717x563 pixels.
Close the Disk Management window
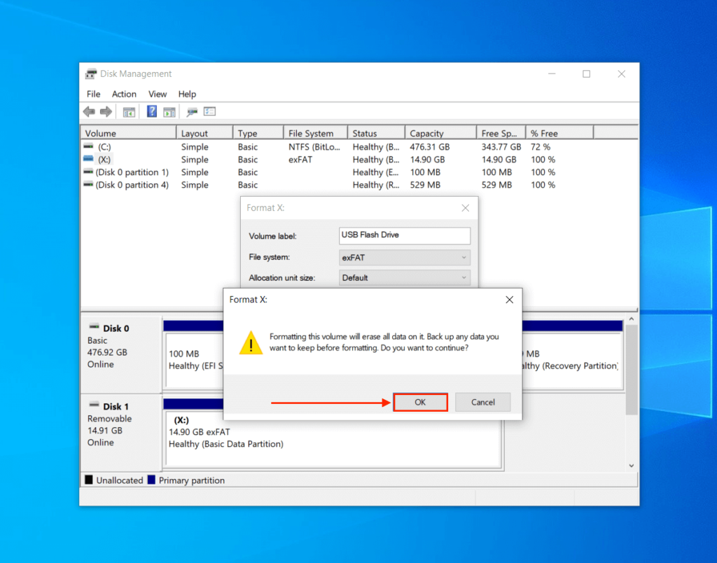(622, 74)
